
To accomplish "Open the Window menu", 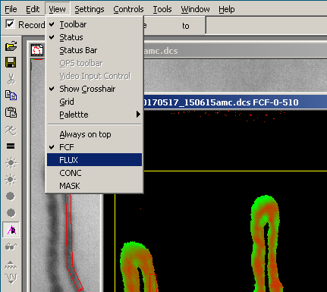I will tap(195, 9).
